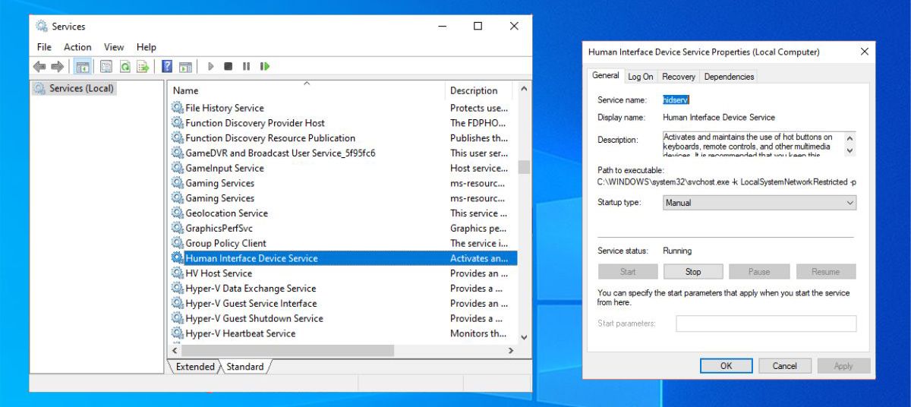Viewport: 911px width, 407px height.
Task: Open the Action menu
Action: pos(77,47)
